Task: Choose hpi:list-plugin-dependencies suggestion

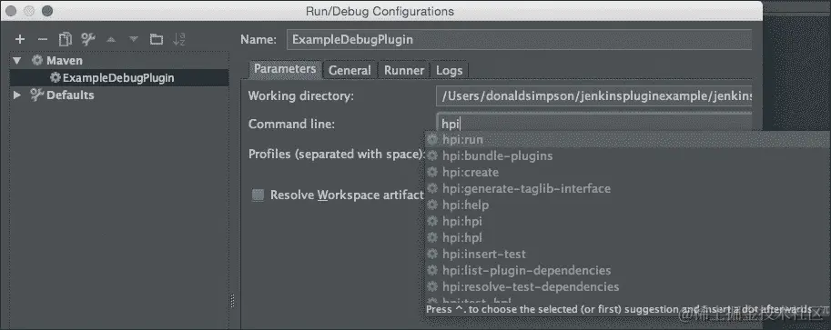Action: (x=628, y=271)
